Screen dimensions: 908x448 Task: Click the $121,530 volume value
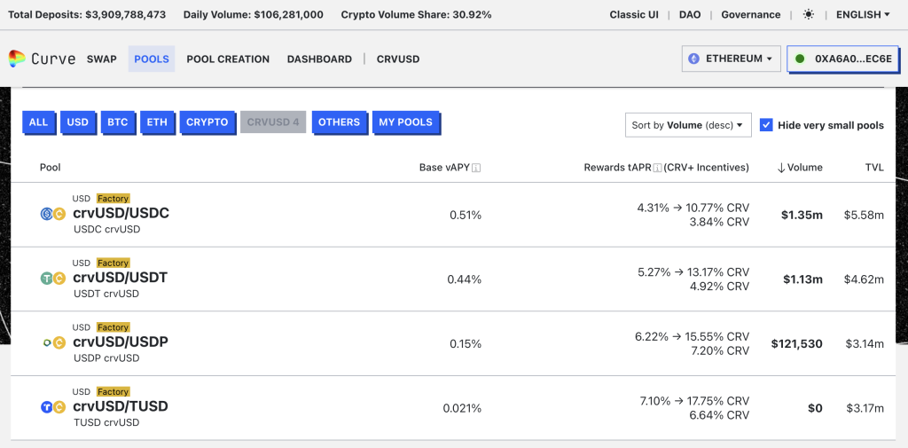tap(797, 343)
